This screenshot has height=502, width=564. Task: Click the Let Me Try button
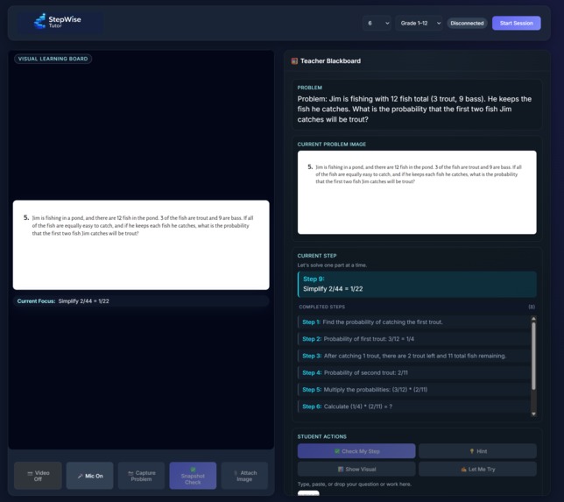477,470
